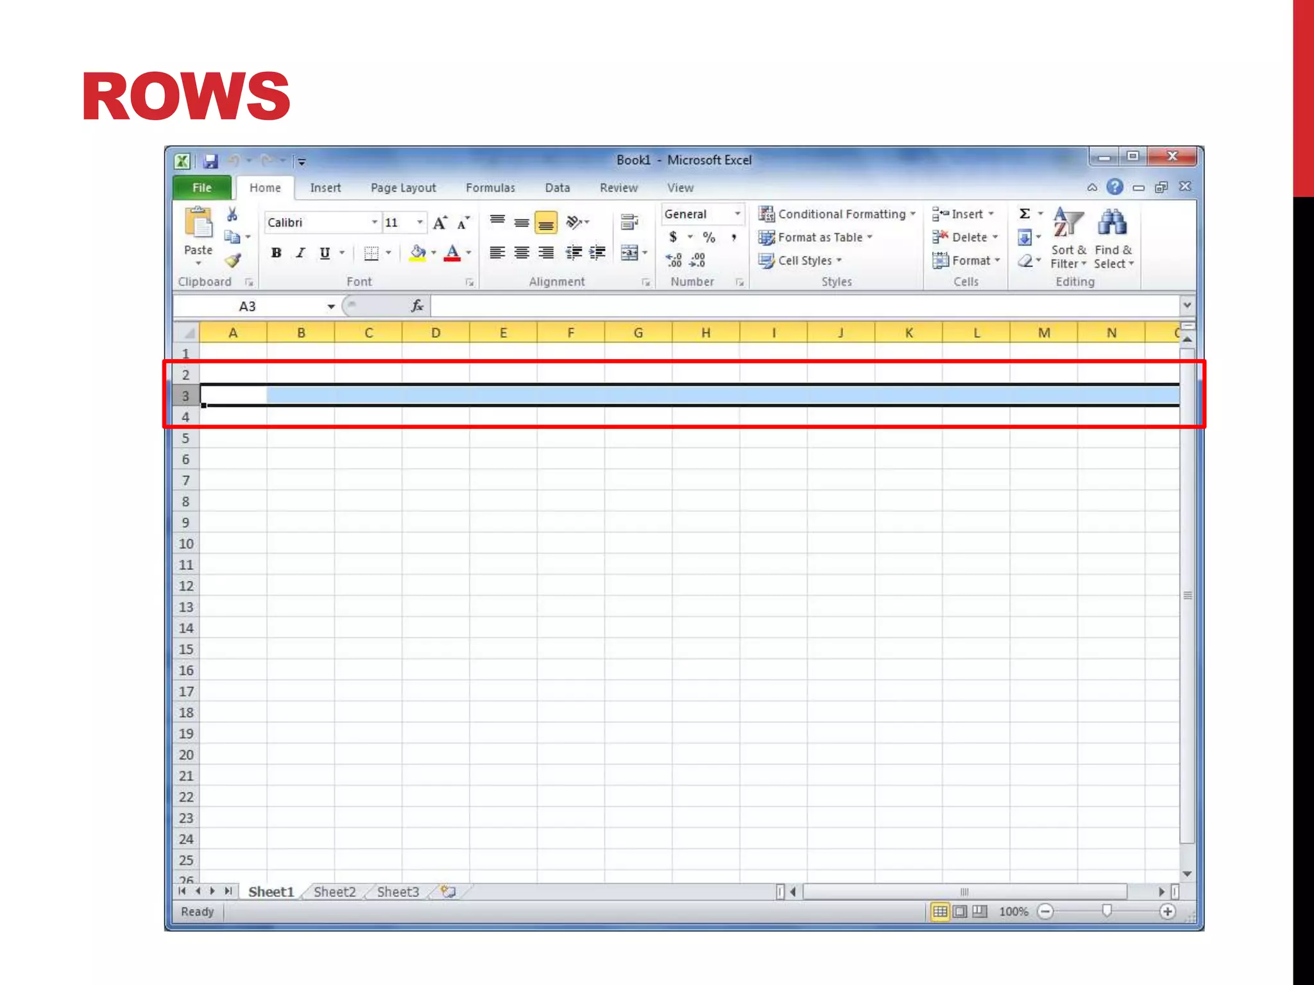The height and width of the screenshot is (985, 1314).
Task: Switch to Page Layout view in status bar
Action: (960, 911)
